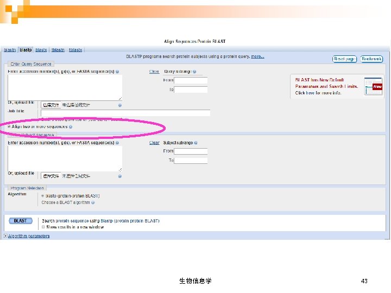Click the Subject subrange From field
This screenshot has height=293, width=391.
(191, 151)
